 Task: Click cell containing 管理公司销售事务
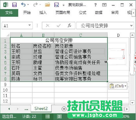[x=81, y=57]
